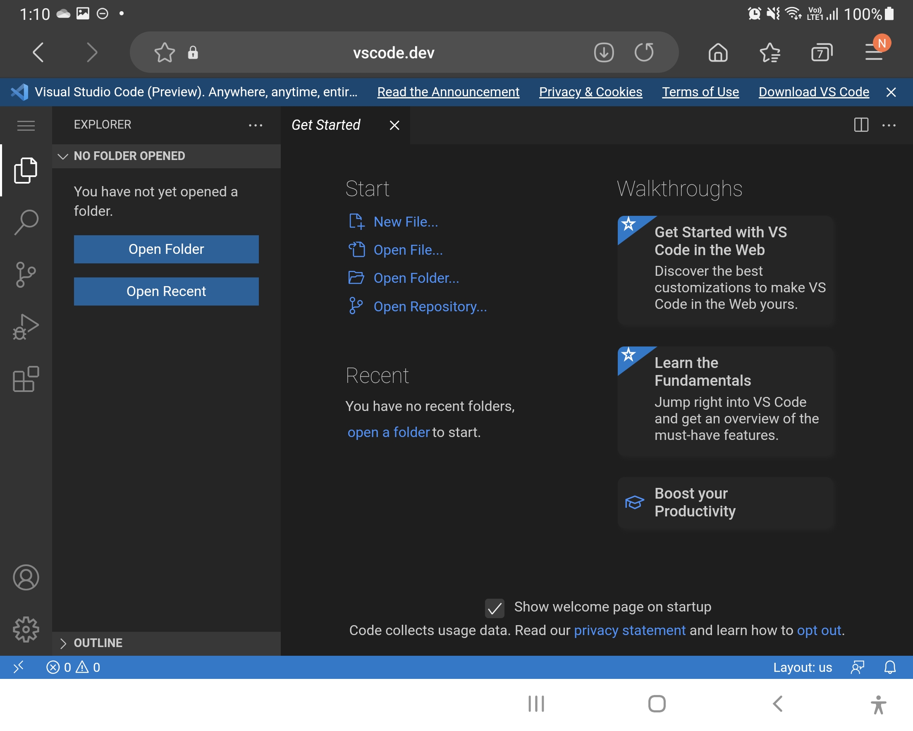This screenshot has height=731, width=913.
Task: Click the Open Folder button in Explorer
Action: pyautogui.click(x=166, y=249)
